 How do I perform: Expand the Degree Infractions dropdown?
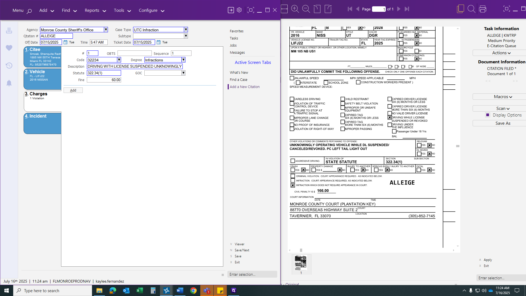[x=183, y=60]
